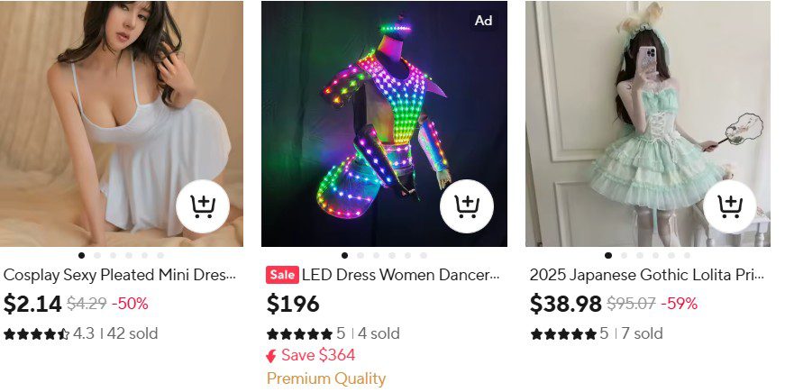Open Cosplay Sexy Pleated Mini Dress title
Image resolution: width=785 pixels, height=392 pixels.
coord(120,275)
